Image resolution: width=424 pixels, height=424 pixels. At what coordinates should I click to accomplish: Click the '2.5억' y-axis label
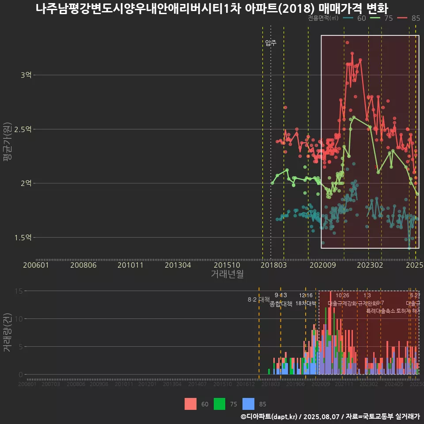pos(23,129)
